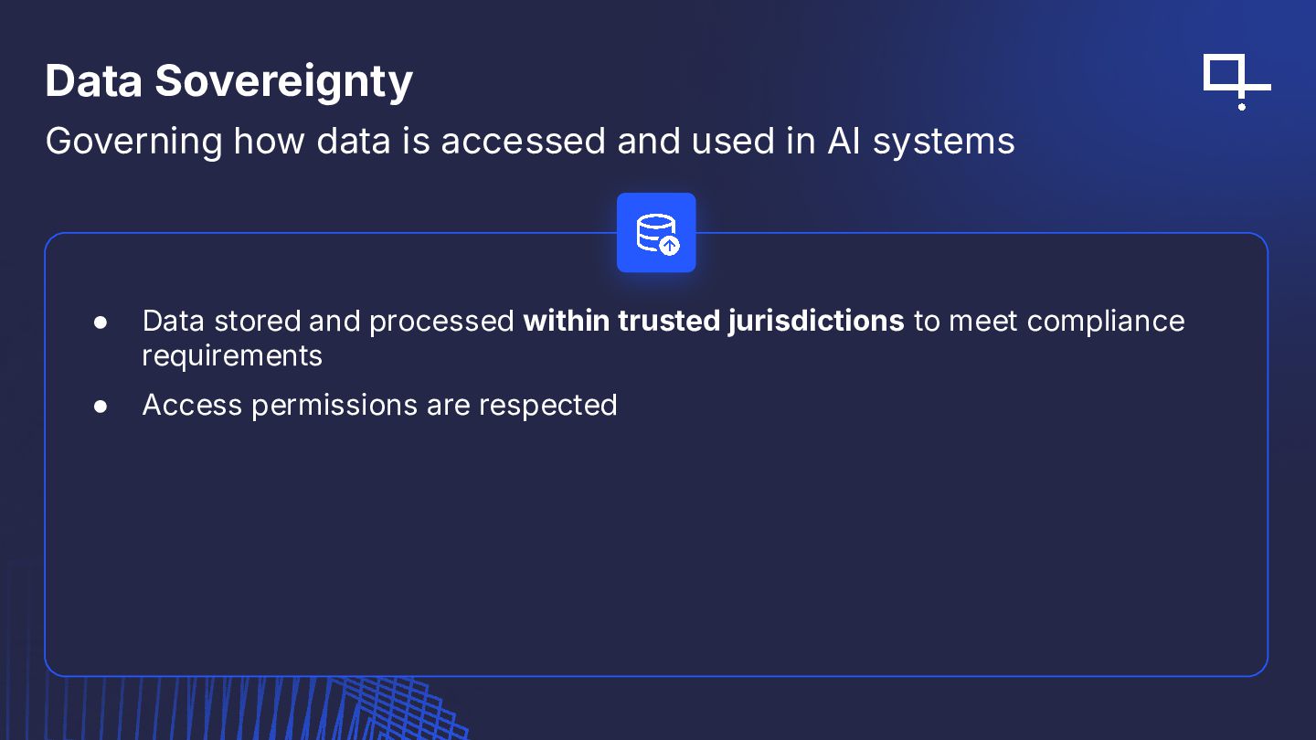Click the geometric line pattern decoration
Image resolution: width=1316 pixels, height=740 pixels.
pos(274,708)
